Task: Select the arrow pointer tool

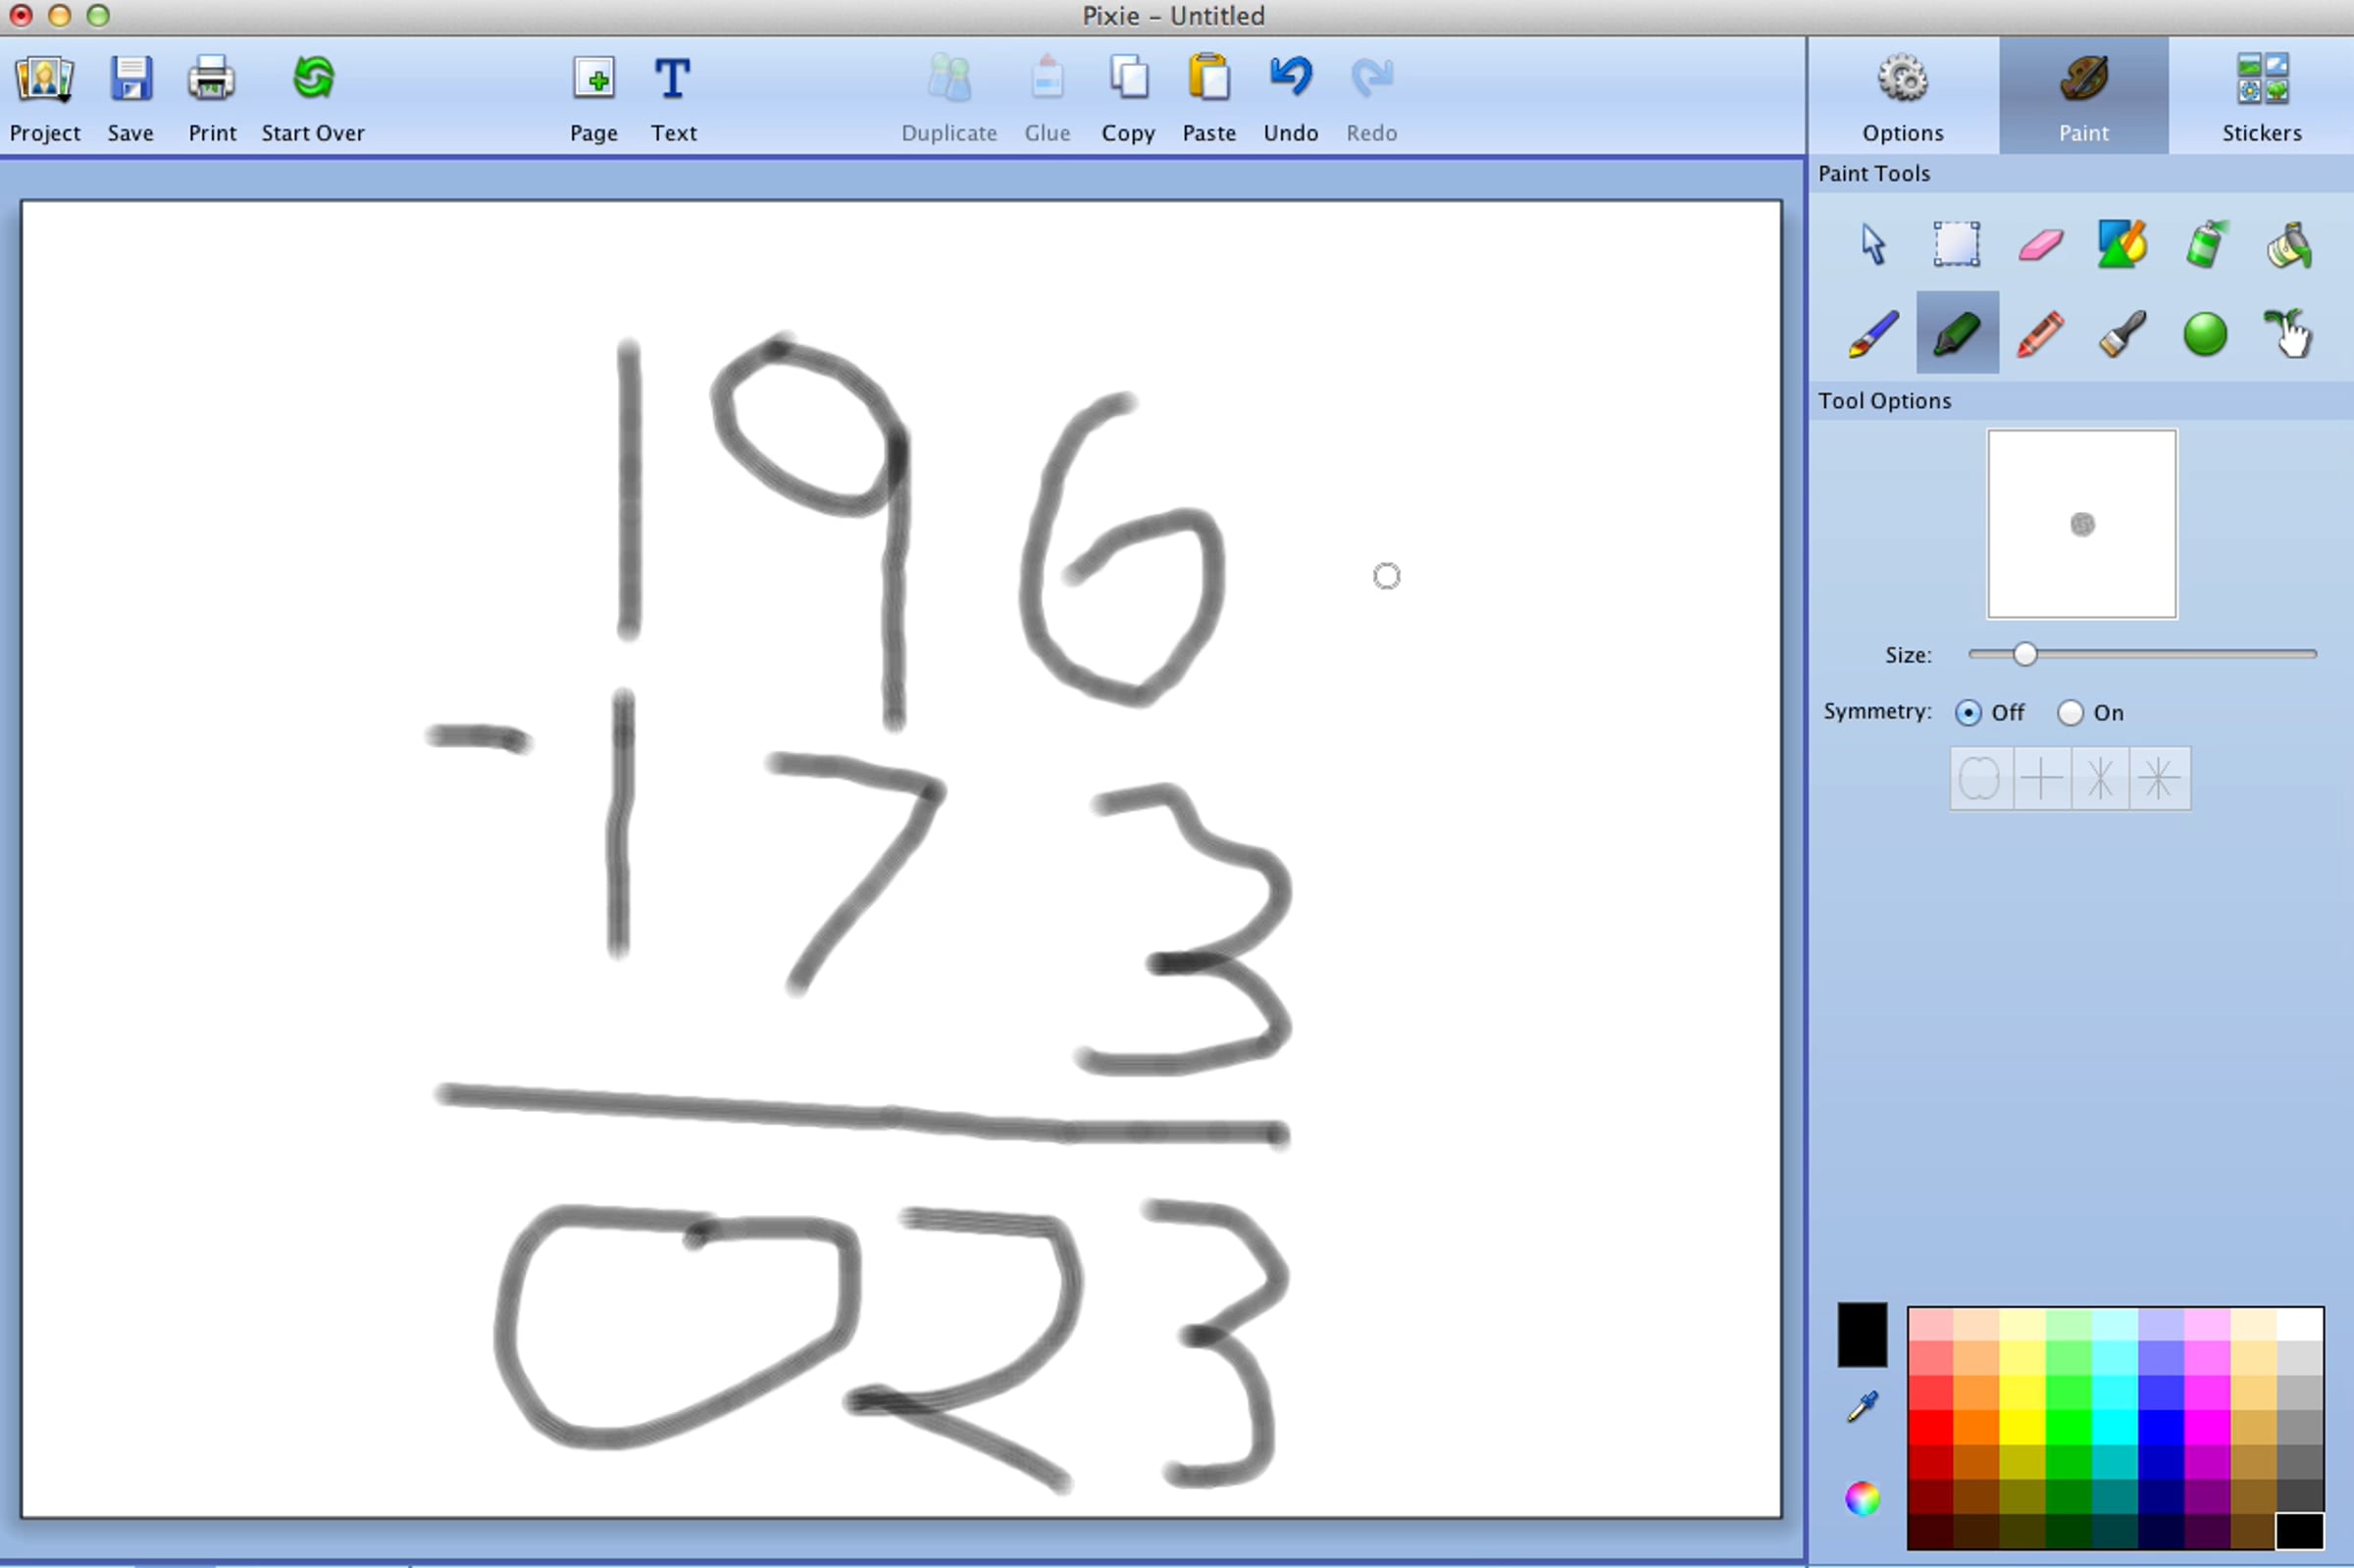Action: [1872, 245]
